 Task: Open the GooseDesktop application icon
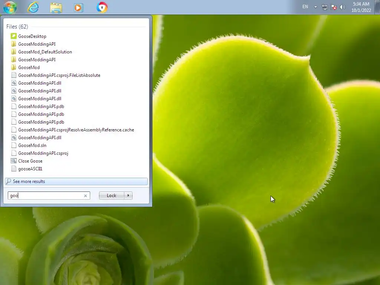[14, 36]
